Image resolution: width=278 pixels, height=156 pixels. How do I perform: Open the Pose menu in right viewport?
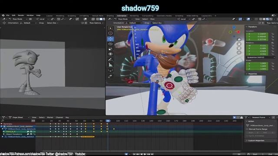pyautogui.click(x=152, y=19)
